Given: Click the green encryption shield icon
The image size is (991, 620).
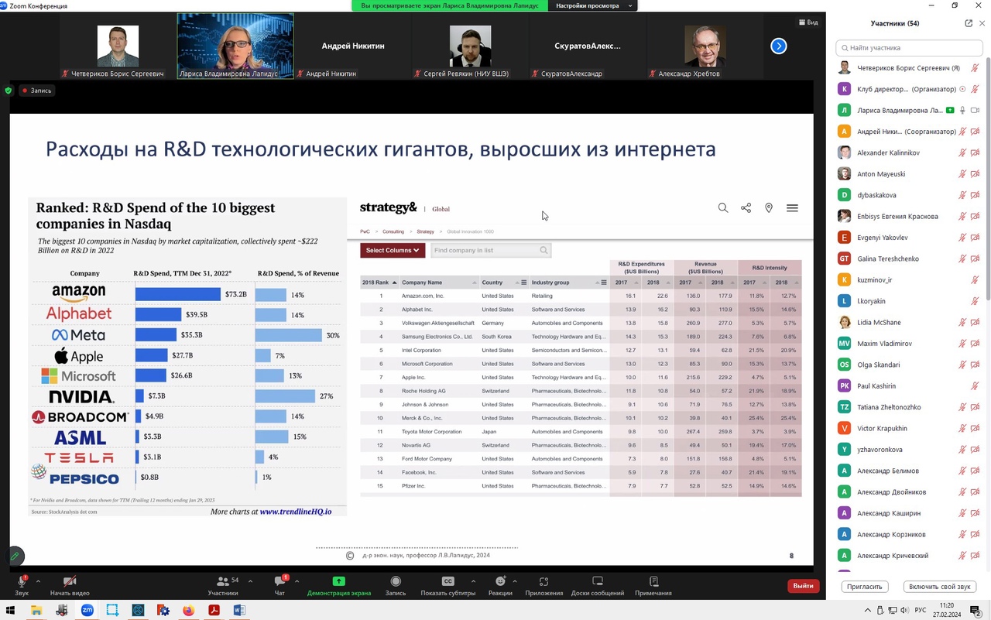Looking at the screenshot, I should click(9, 91).
